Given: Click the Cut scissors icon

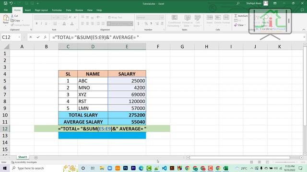Looking at the screenshot, I should point(12,16).
